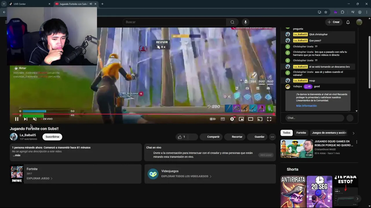The image size is (371, 208).
Task: Advance the Shorts shelf with next arrow
Action: click(357, 199)
